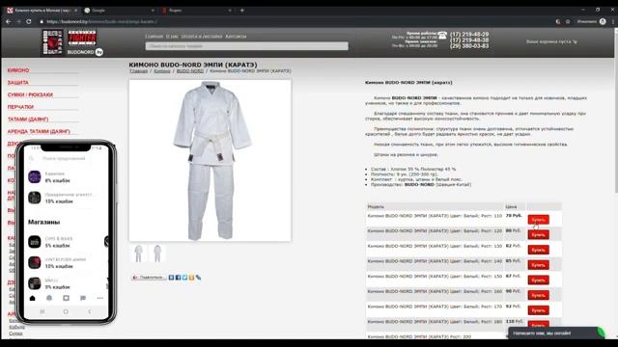Click the BUDO-NORD breadcrumb link

(x=190, y=71)
